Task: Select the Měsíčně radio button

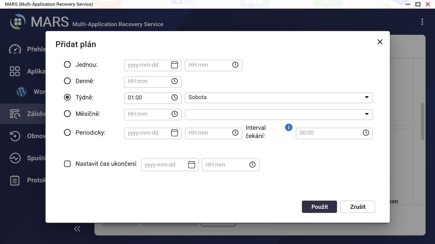Action: [67, 114]
